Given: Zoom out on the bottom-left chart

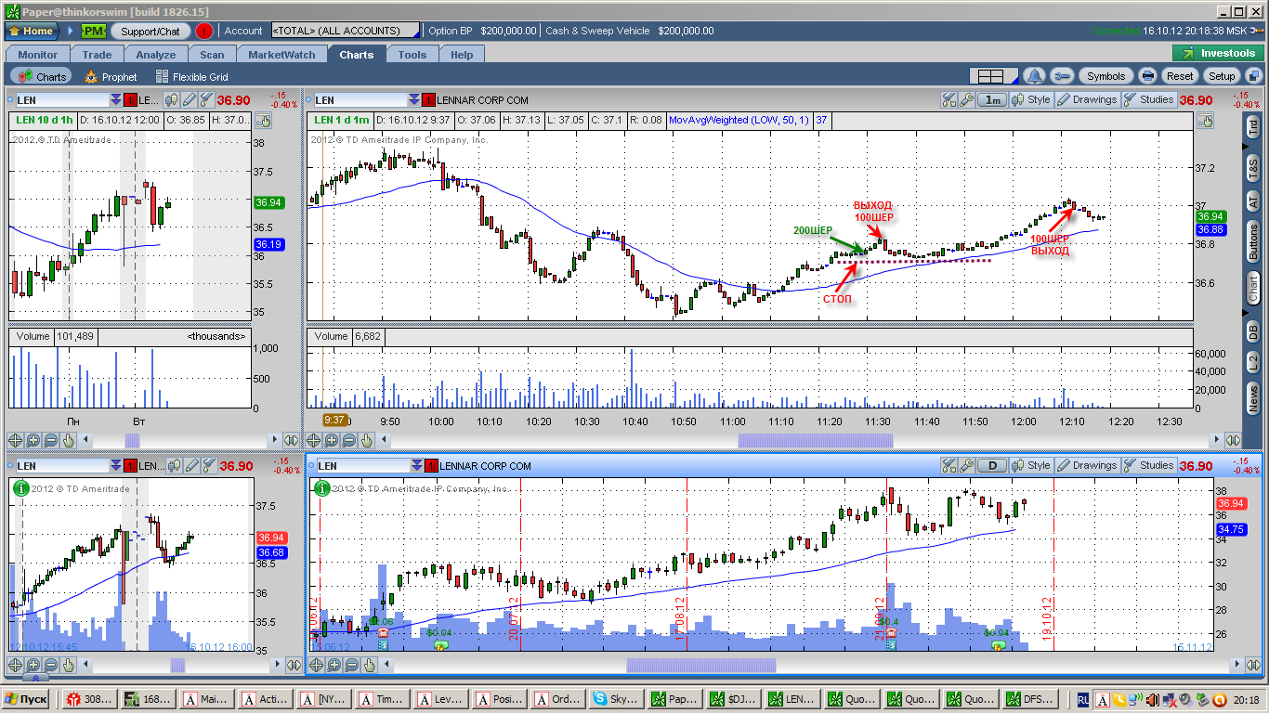Looking at the screenshot, I should 50,665.
